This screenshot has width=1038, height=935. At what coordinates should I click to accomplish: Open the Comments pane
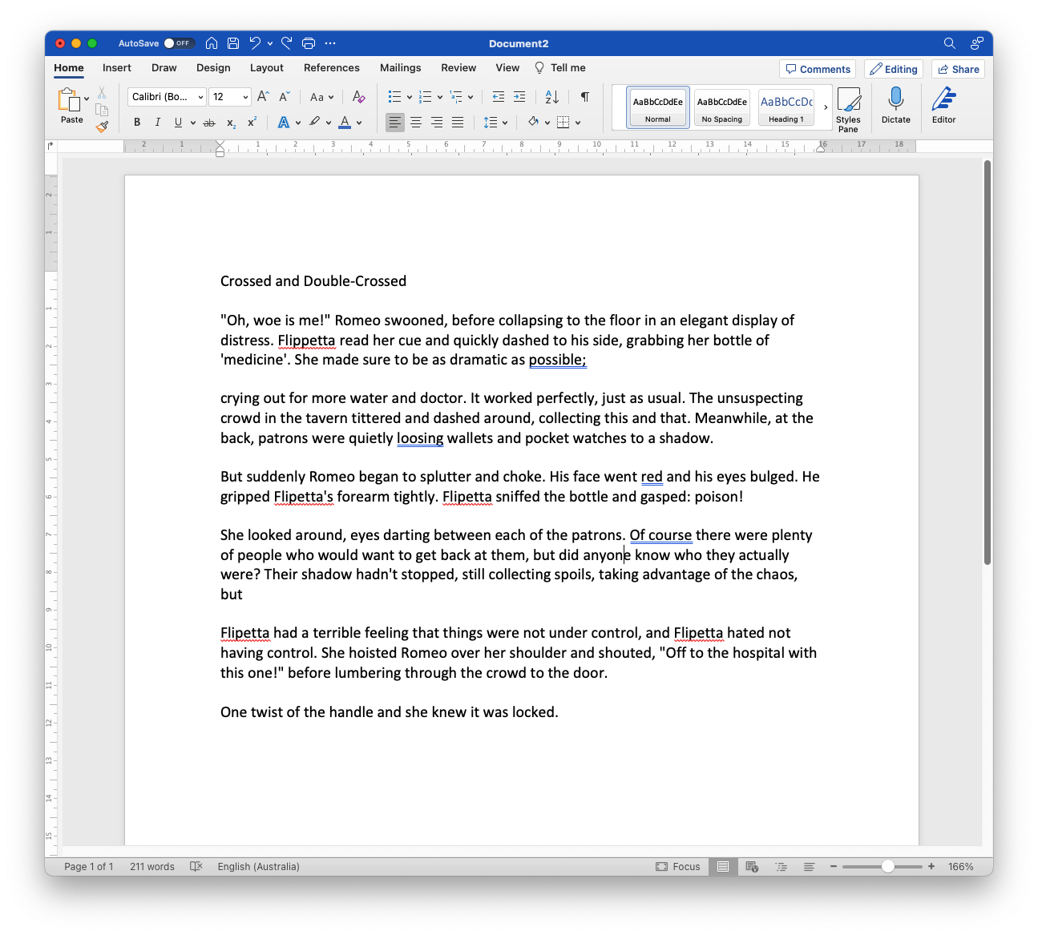point(818,69)
